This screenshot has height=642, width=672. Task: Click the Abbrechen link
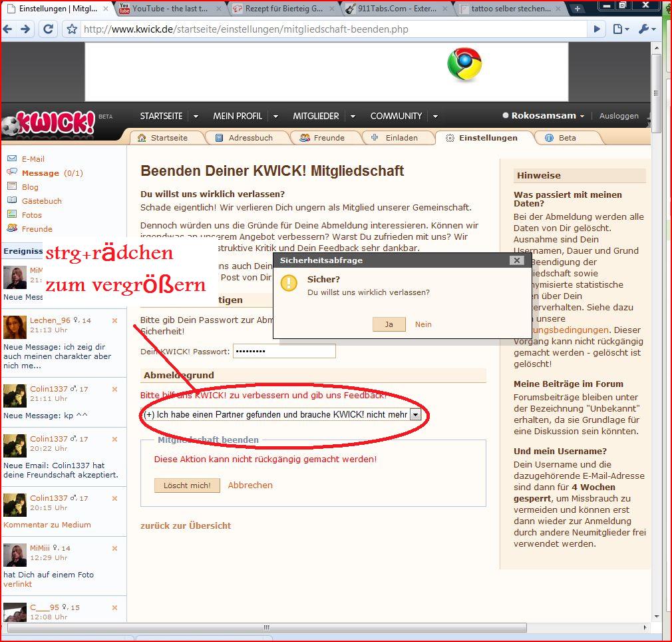[250, 485]
